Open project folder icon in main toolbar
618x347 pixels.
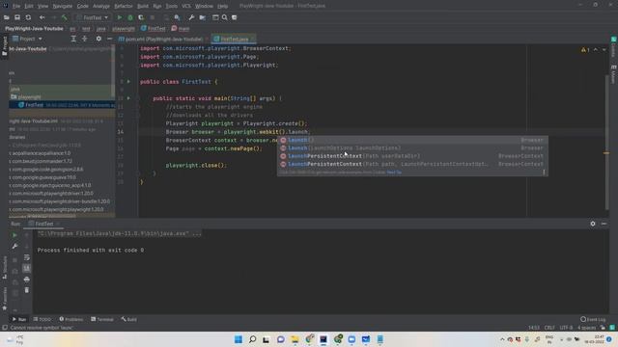(x=7, y=17)
